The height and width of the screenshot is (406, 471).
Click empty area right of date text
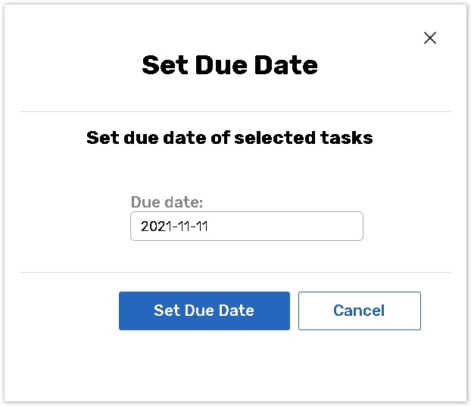295,226
